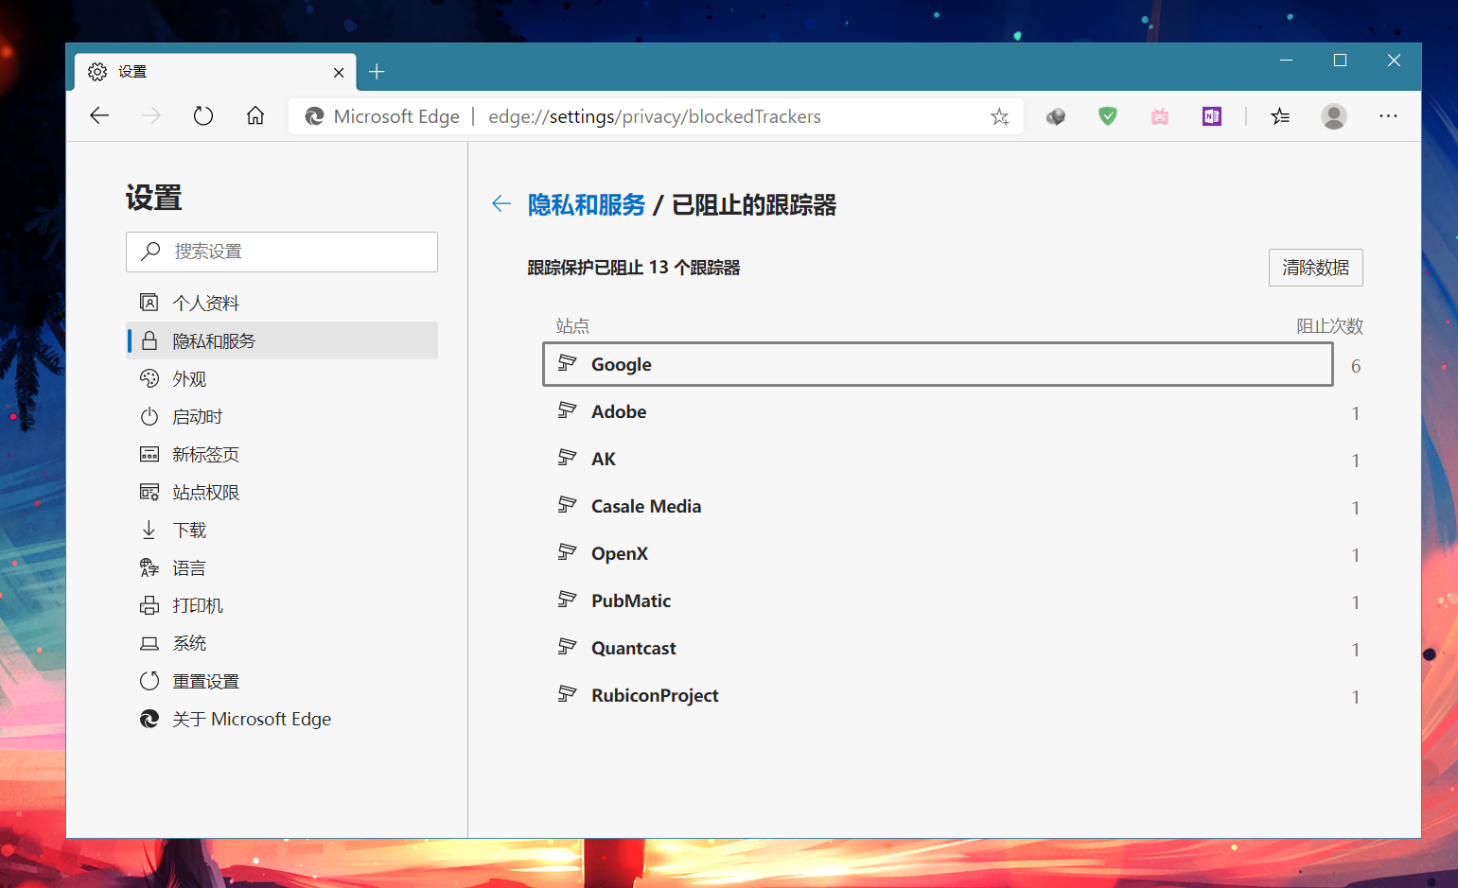Add this page to favorites with star icon
The height and width of the screenshot is (888, 1458).
coord(1000,116)
